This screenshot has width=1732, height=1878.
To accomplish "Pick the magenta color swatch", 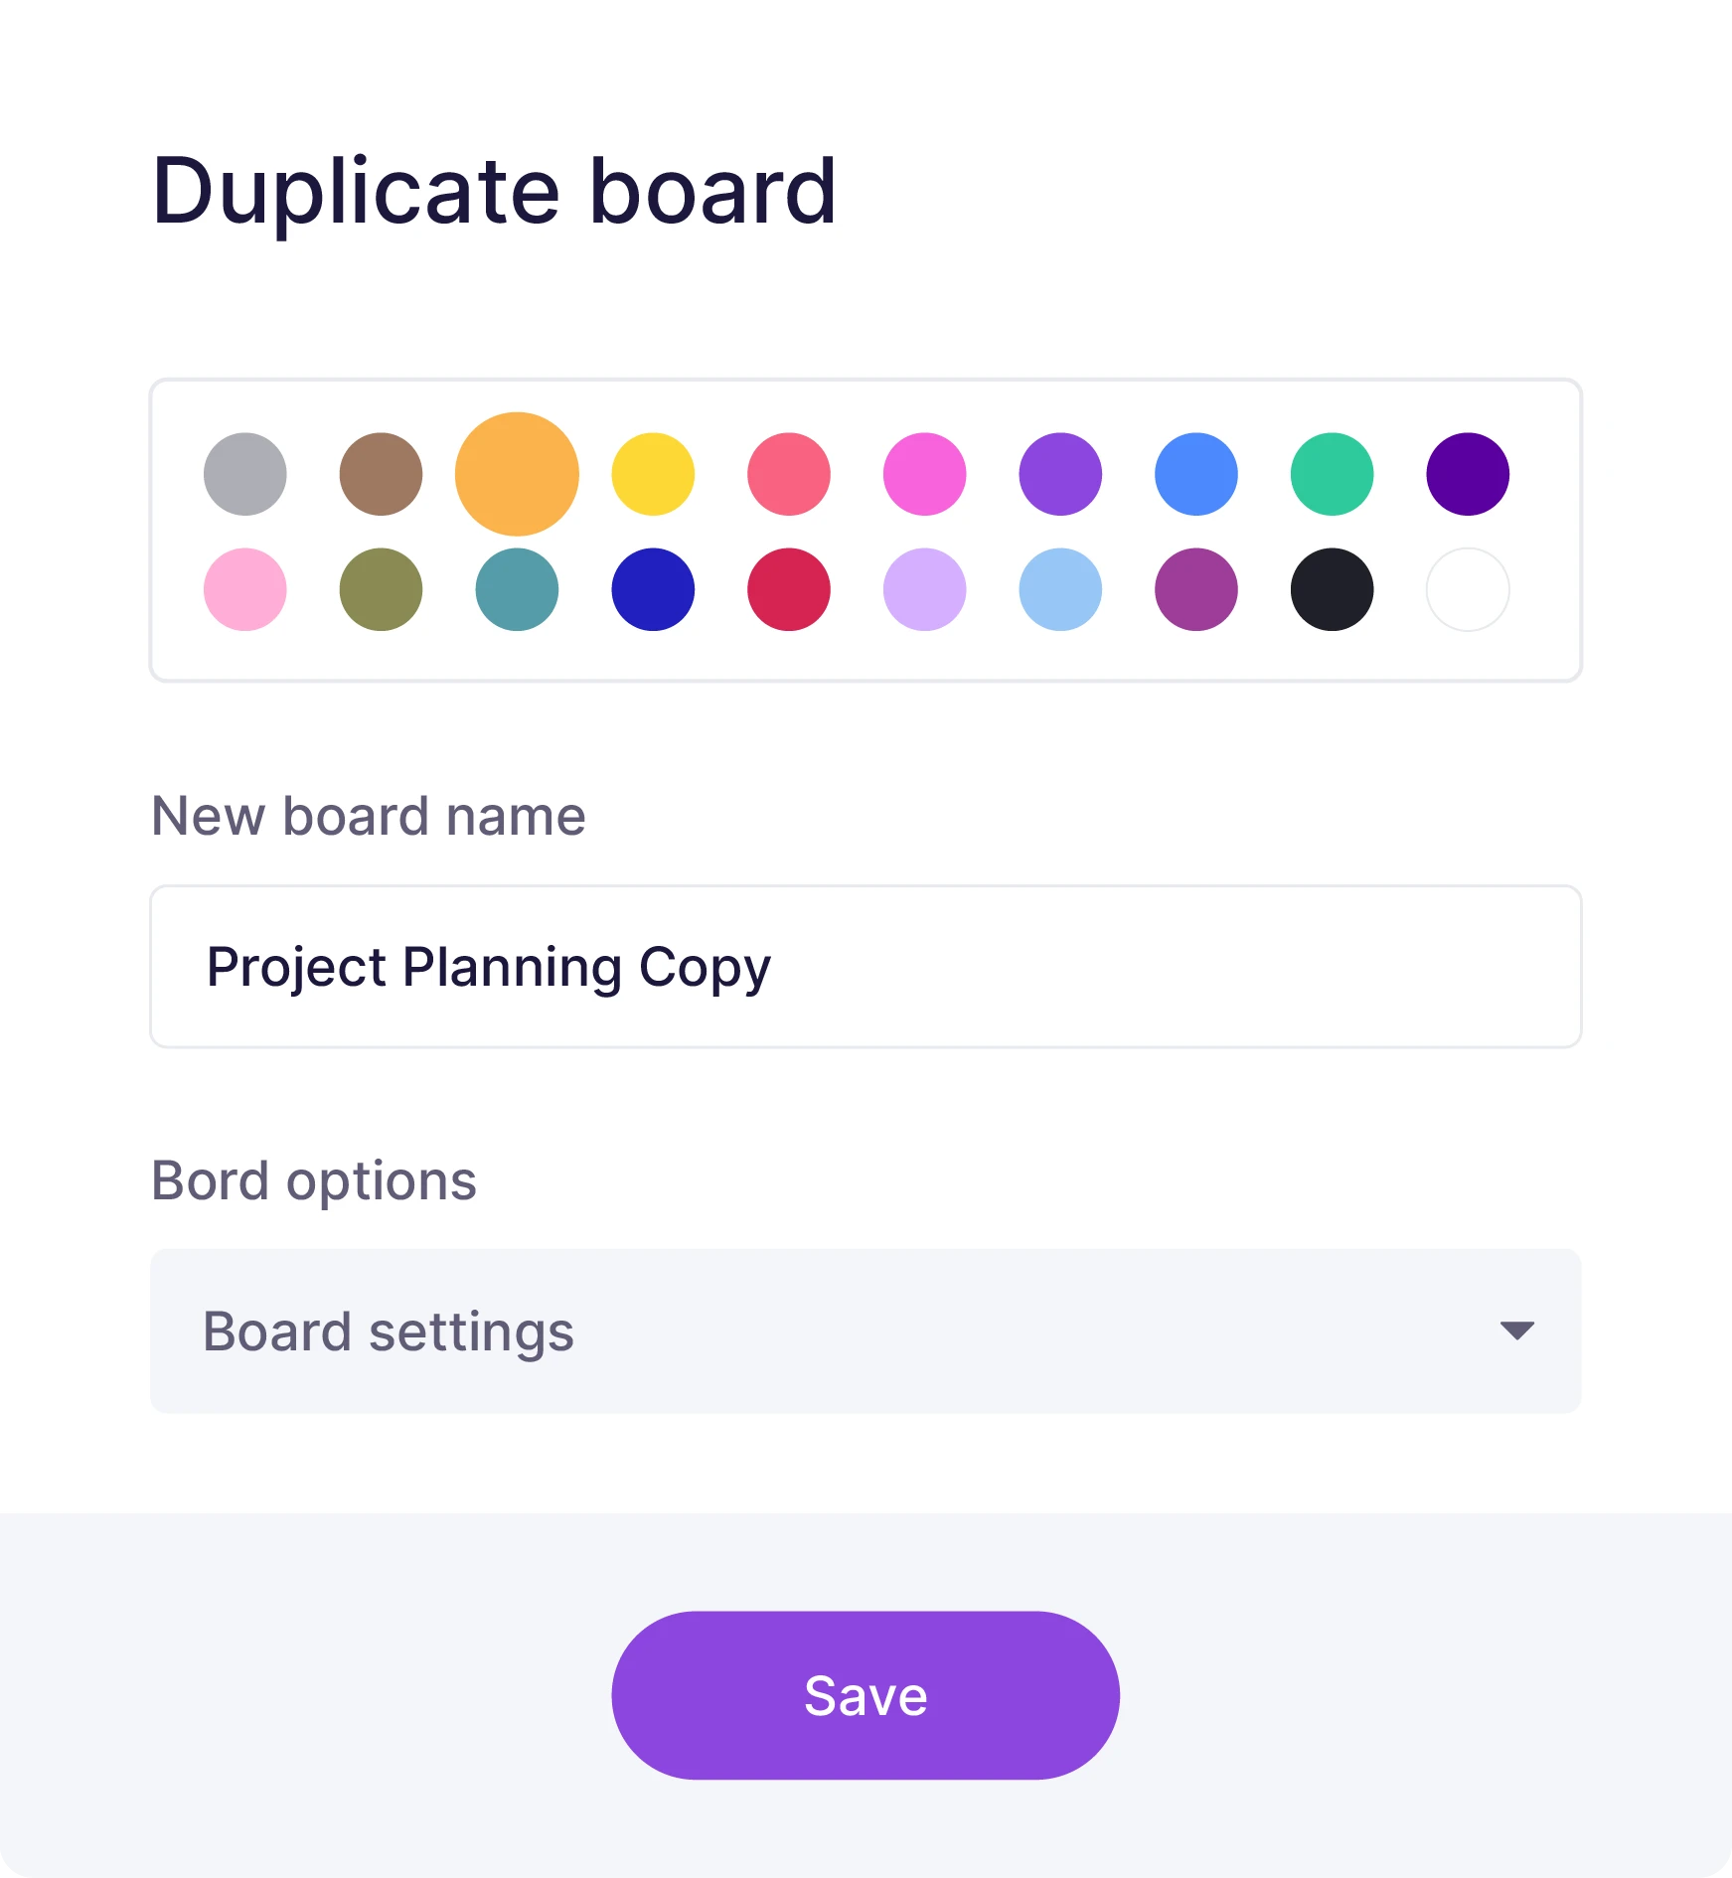I will (924, 474).
